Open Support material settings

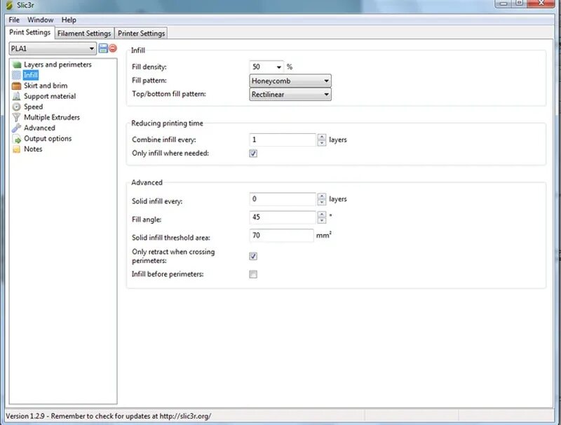coord(50,96)
